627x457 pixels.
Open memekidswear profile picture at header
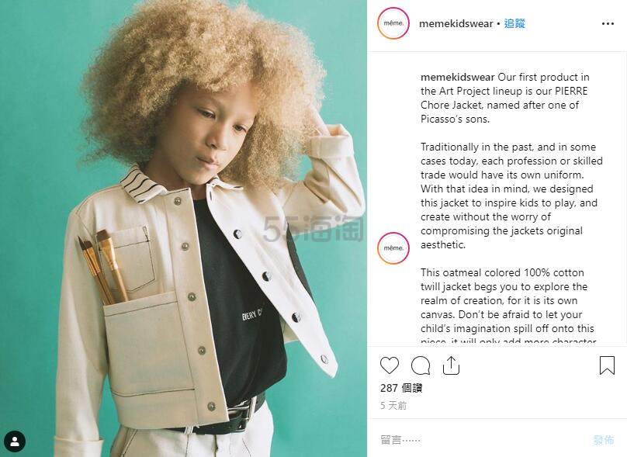point(393,23)
